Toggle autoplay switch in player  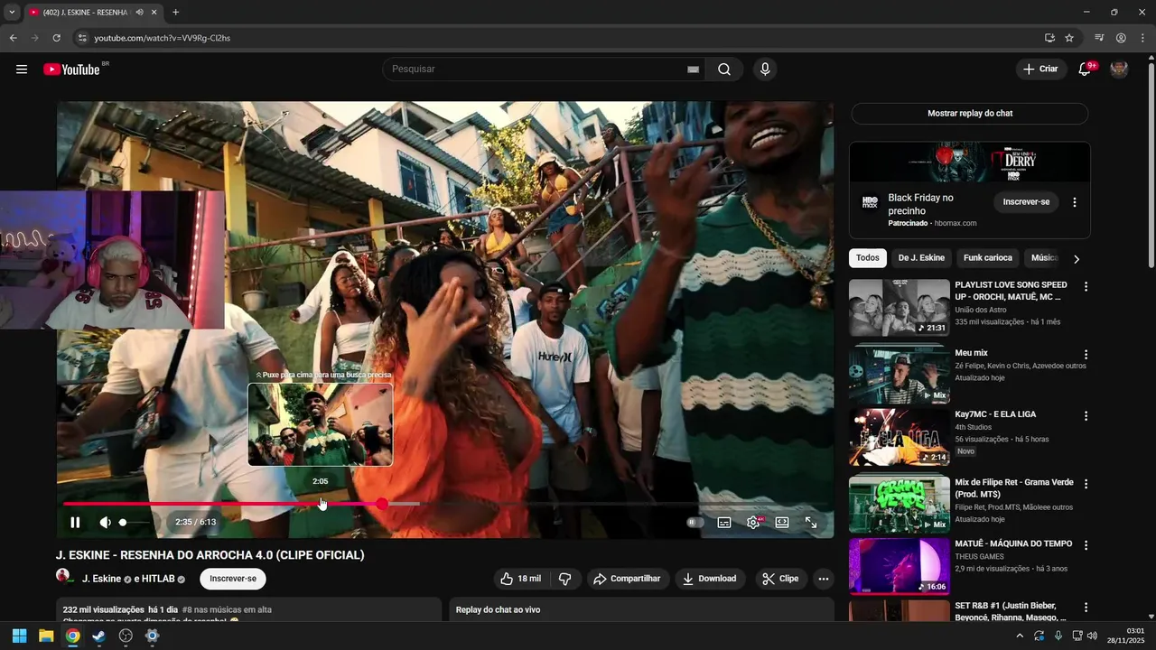[x=695, y=522]
